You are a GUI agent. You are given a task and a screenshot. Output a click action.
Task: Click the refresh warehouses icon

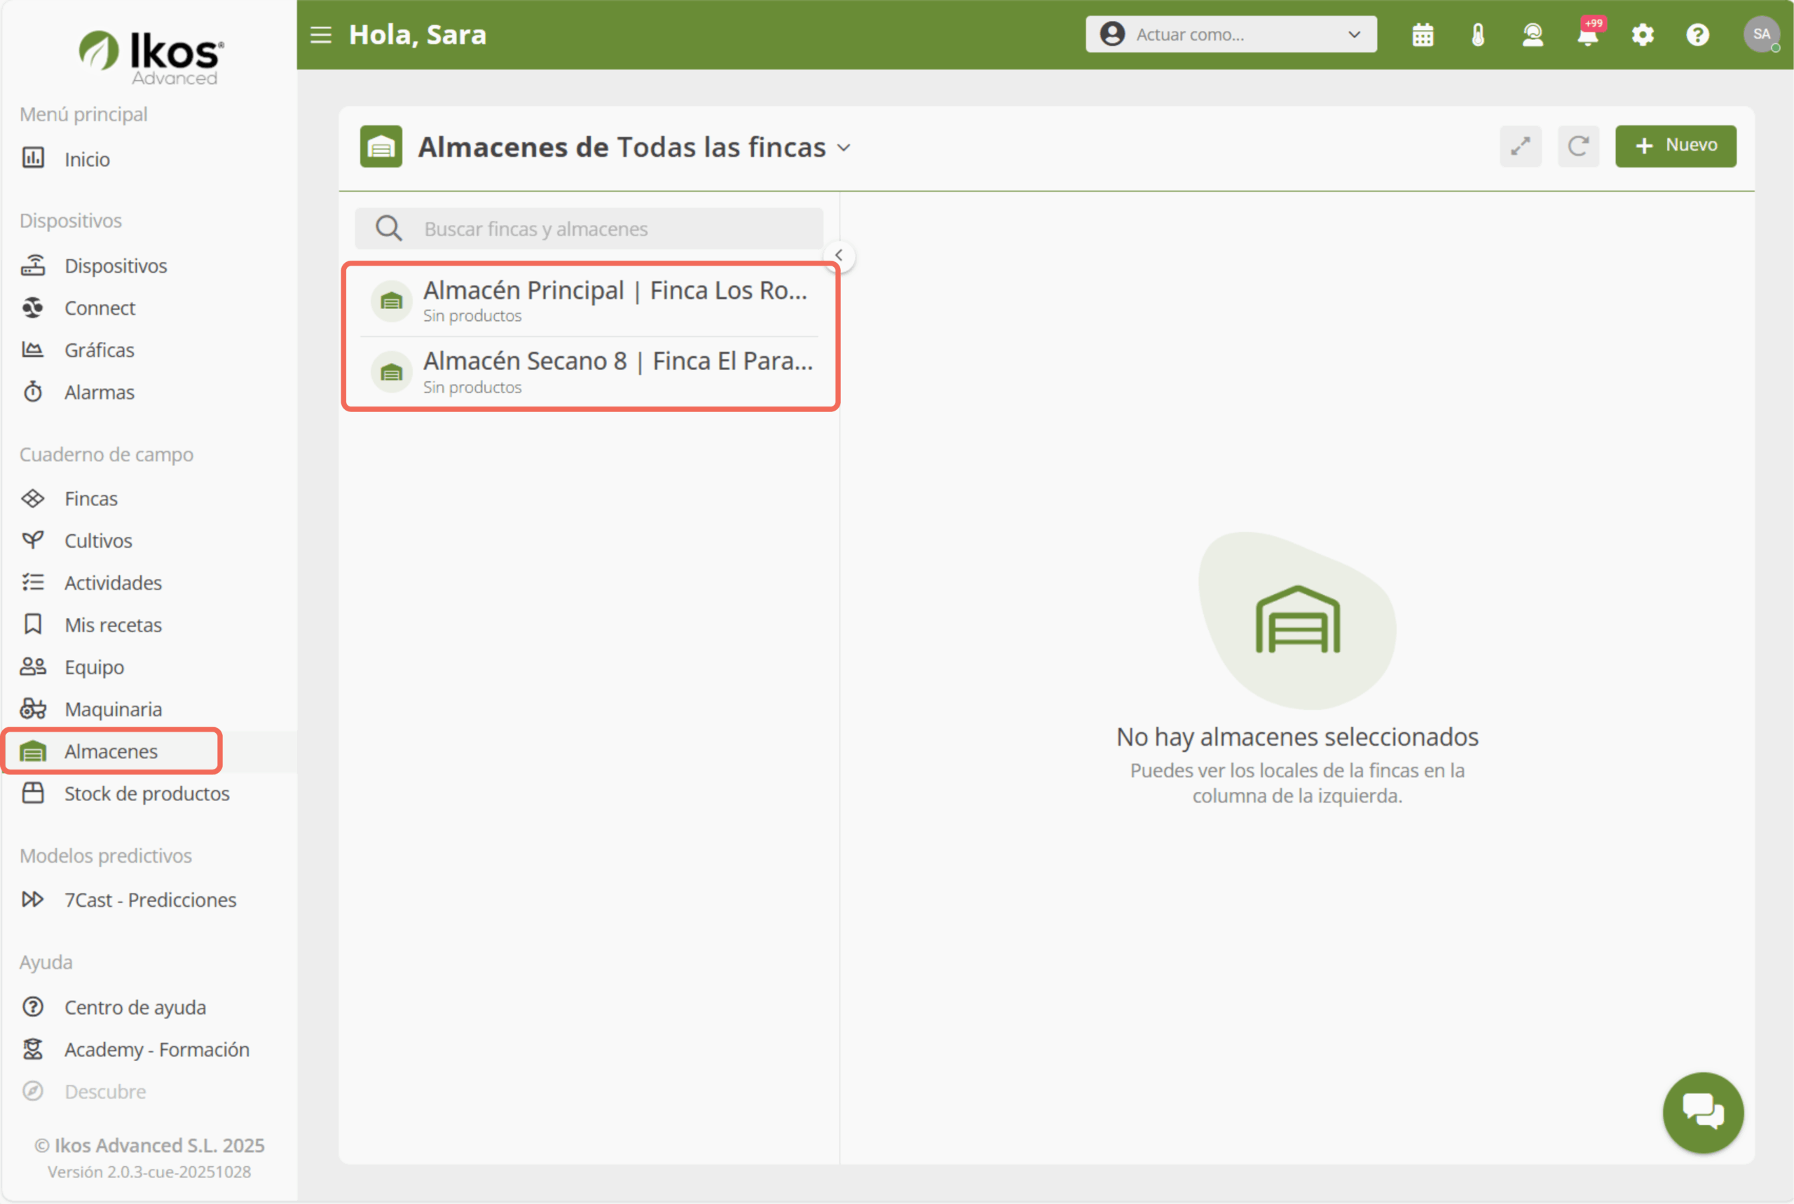click(1577, 146)
